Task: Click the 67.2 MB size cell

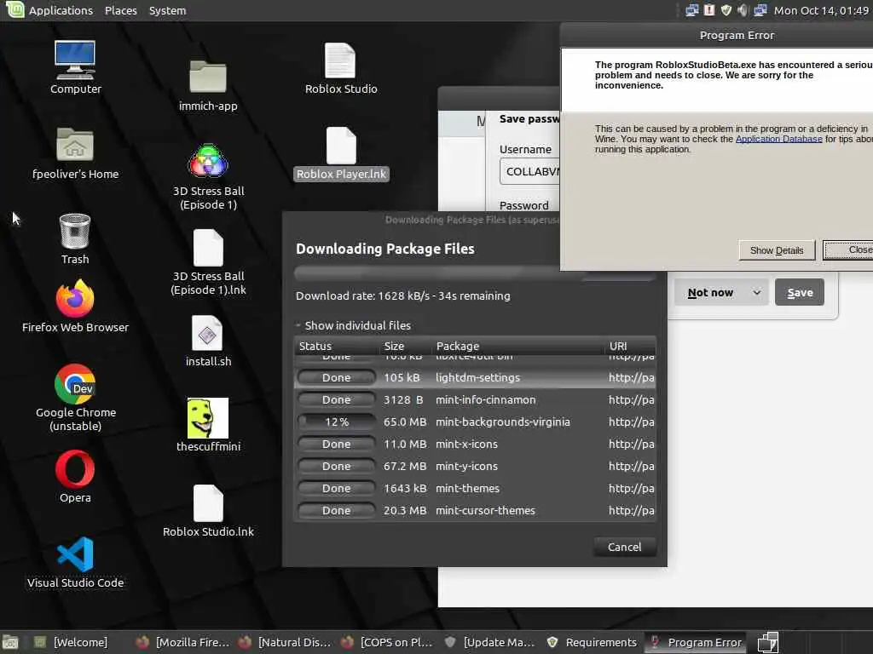Action: (405, 467)
